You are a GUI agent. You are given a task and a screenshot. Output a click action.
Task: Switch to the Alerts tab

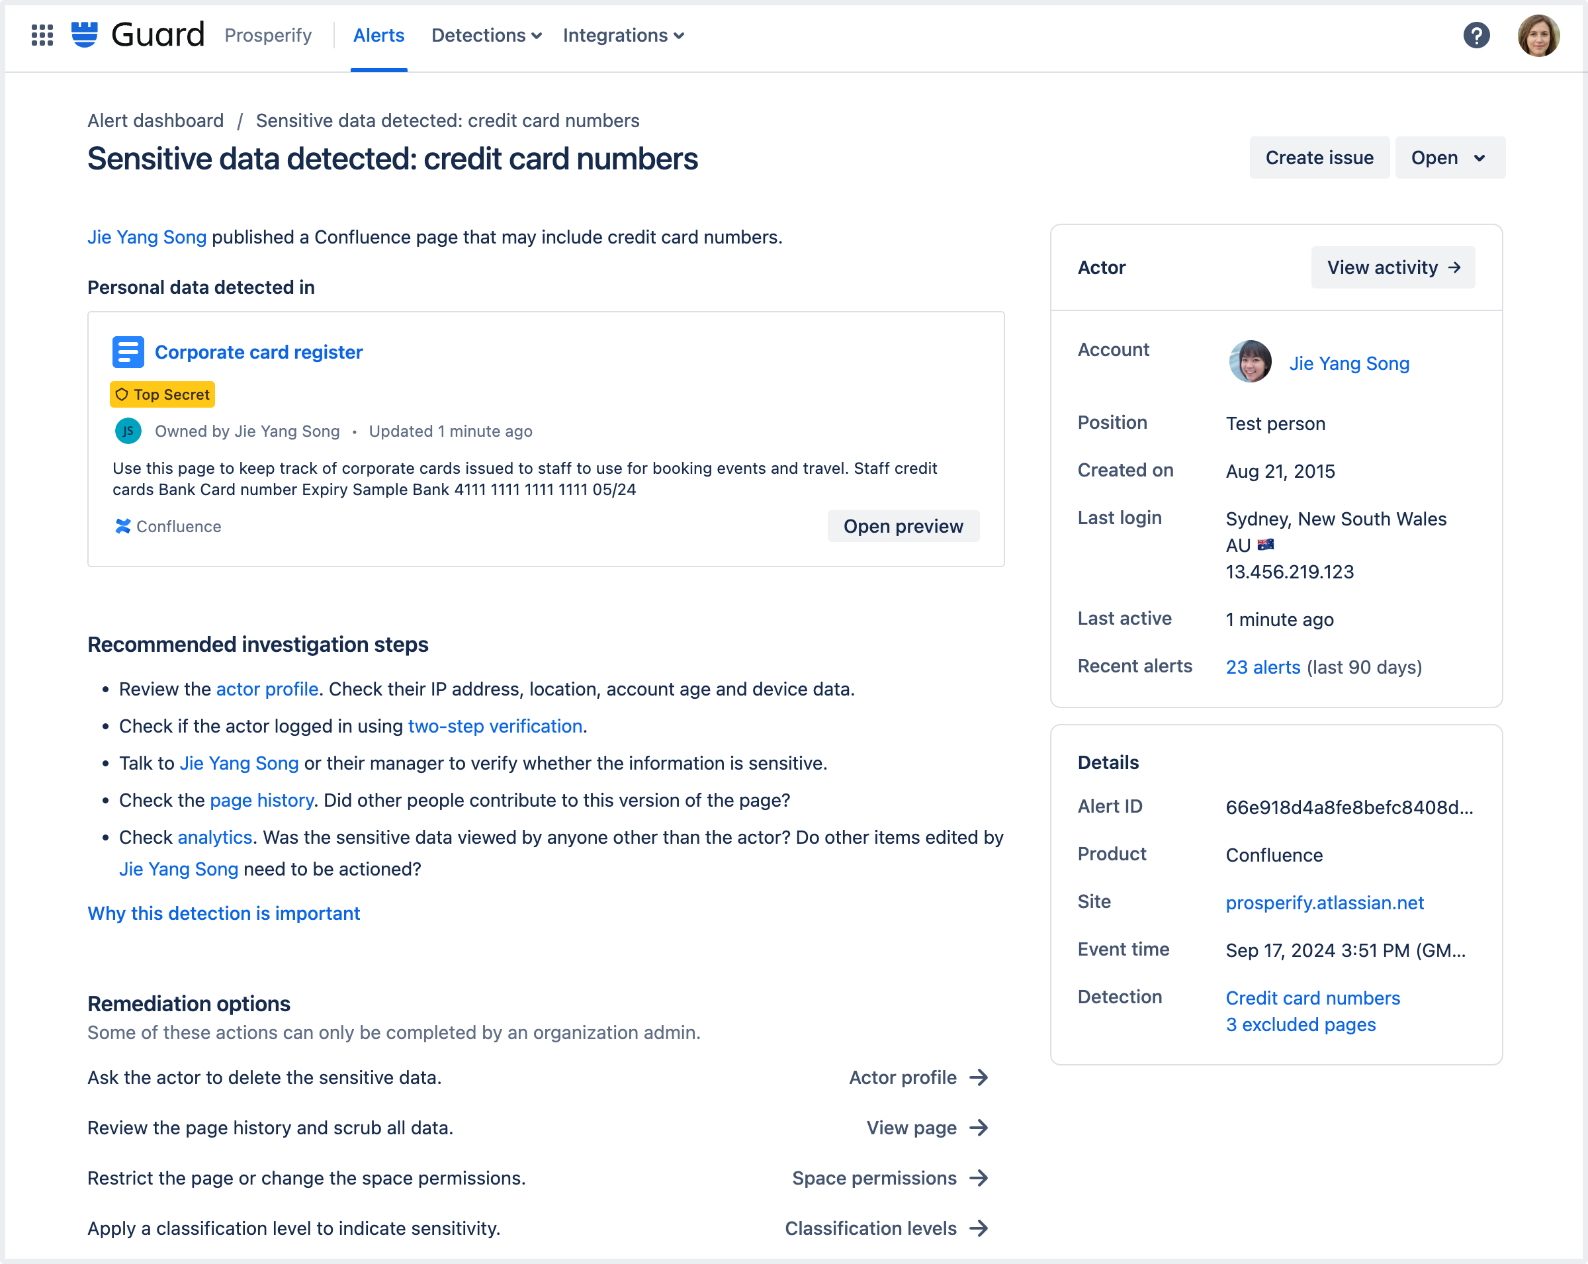[x=378, y=35]
